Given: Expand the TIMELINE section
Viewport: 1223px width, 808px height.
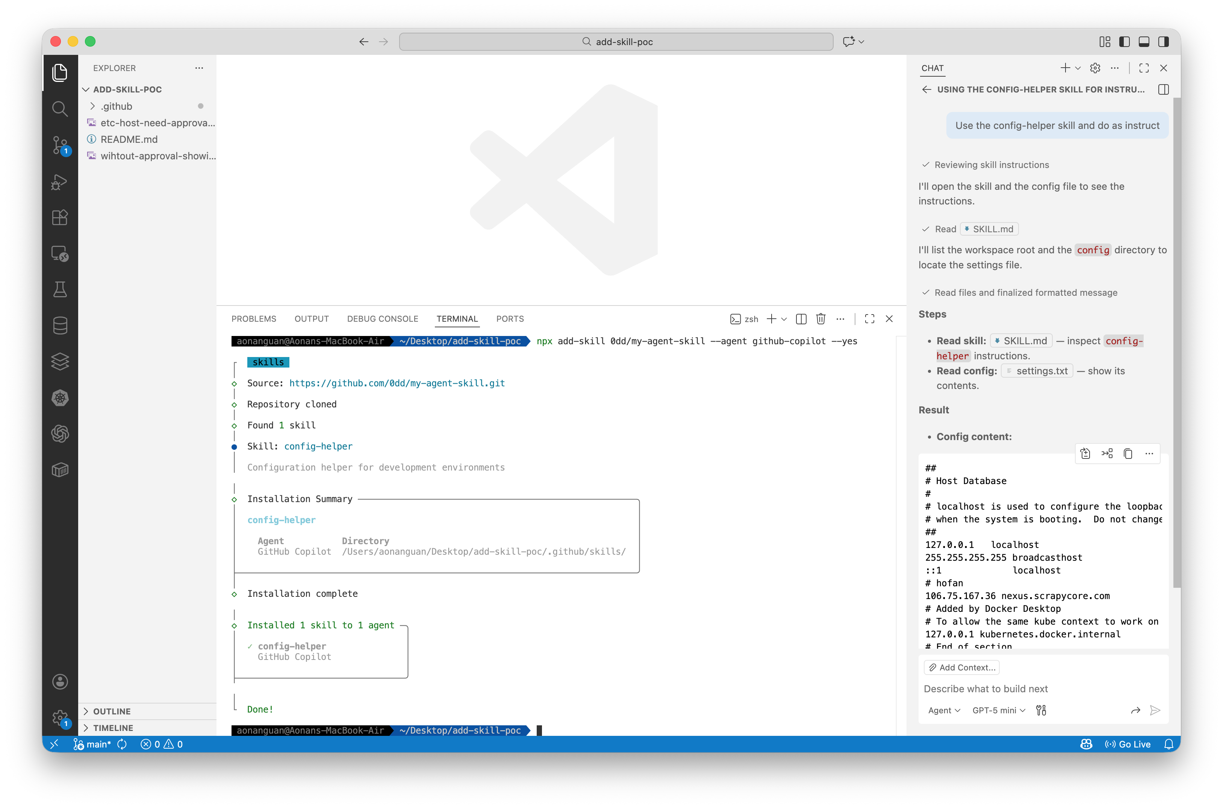Looking at the screenshot, I should point(114,728).
